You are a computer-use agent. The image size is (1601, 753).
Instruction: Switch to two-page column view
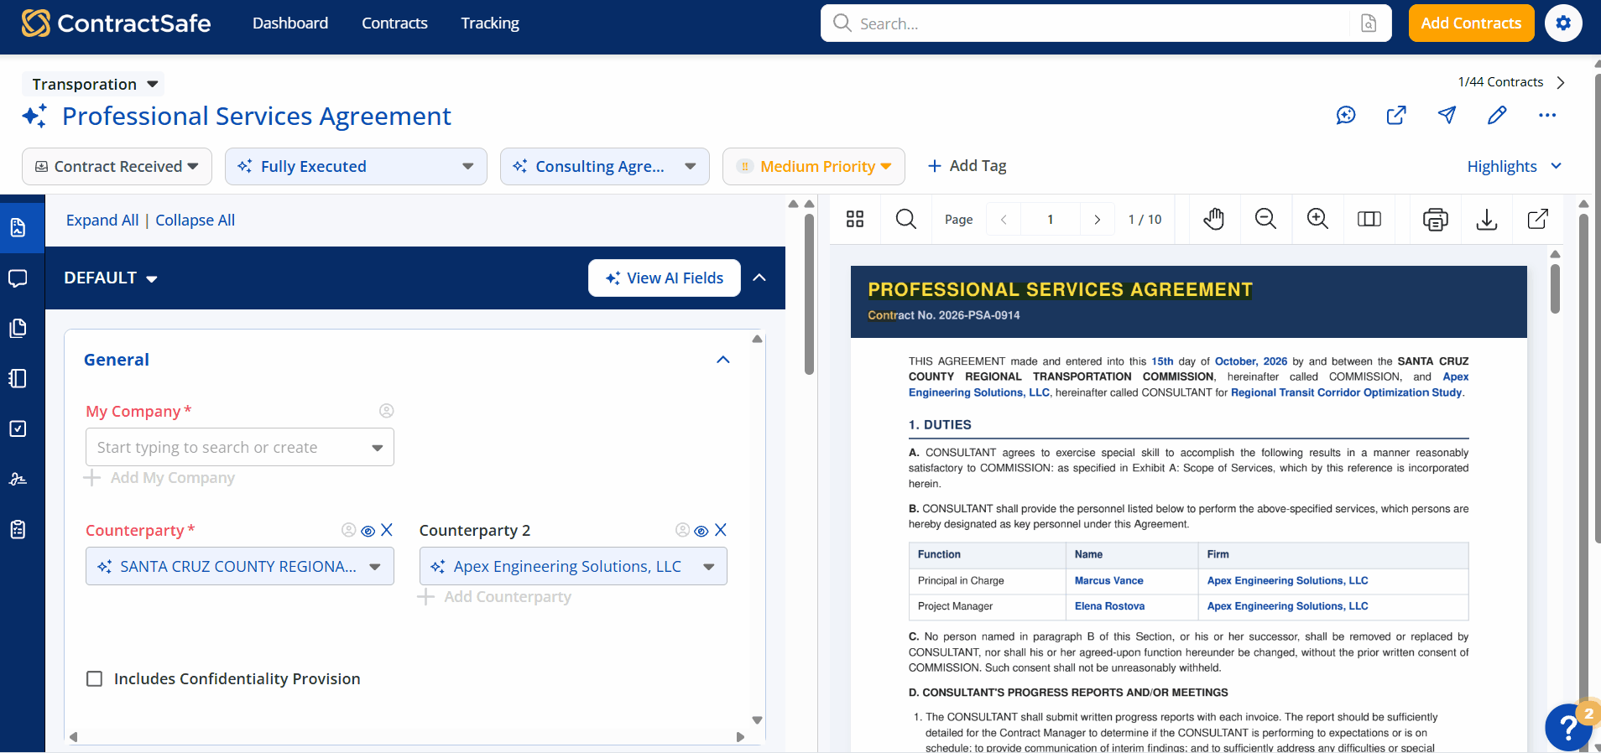pyautogui.click(x=1369, y=219)
